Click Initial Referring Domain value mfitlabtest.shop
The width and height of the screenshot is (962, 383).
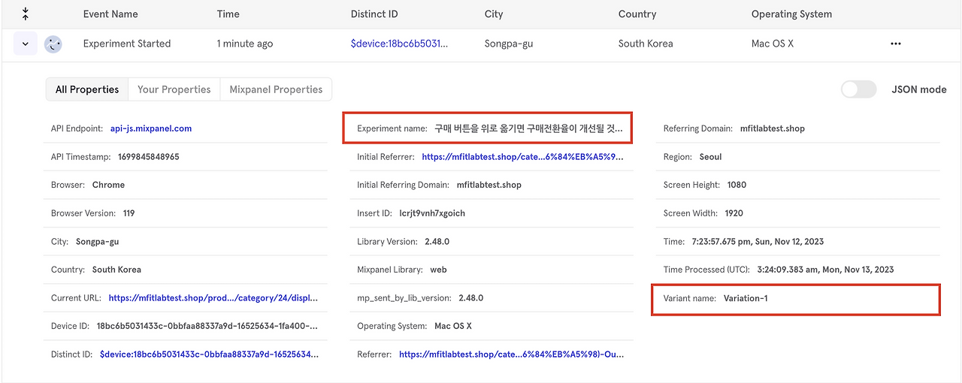point(489,185)
